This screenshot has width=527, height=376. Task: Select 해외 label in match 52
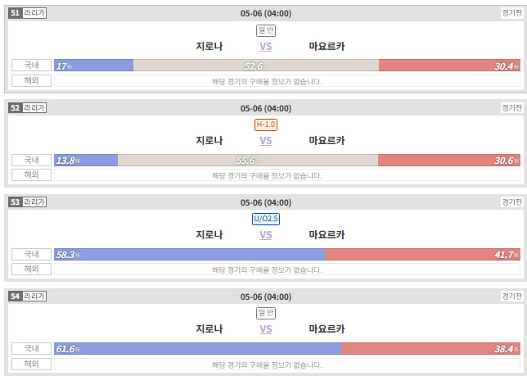32,174
